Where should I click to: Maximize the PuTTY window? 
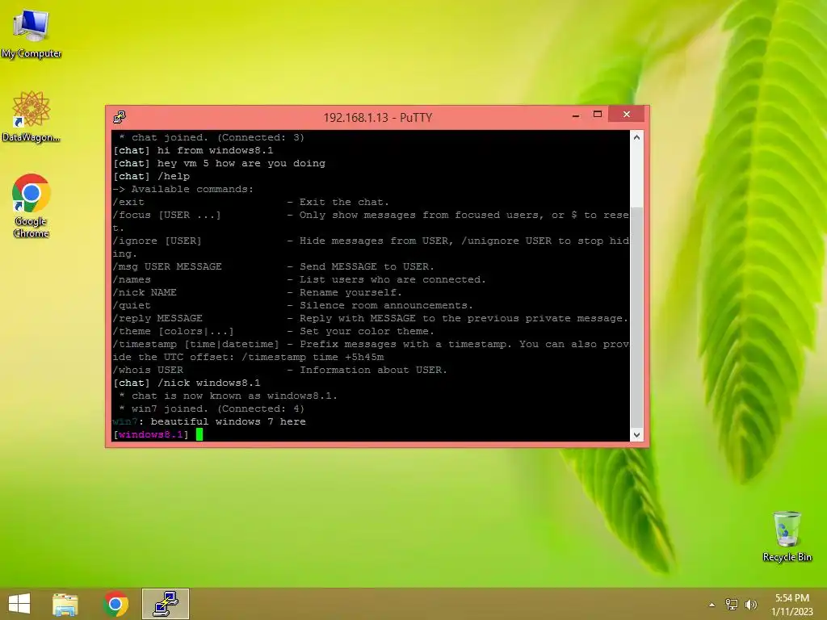point(598,115)
